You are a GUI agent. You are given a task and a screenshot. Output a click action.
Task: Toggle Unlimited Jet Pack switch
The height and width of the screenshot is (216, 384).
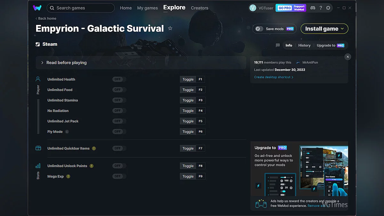[119, 121]
